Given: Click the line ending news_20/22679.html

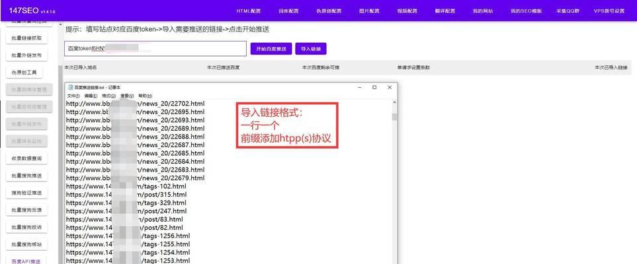Looking at the screenshot, I should click(136, 178).
